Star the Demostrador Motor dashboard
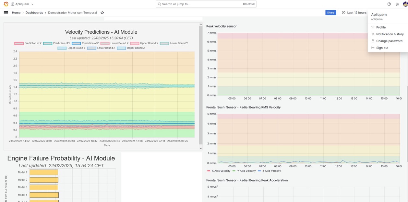 click(x=102, y=13)
